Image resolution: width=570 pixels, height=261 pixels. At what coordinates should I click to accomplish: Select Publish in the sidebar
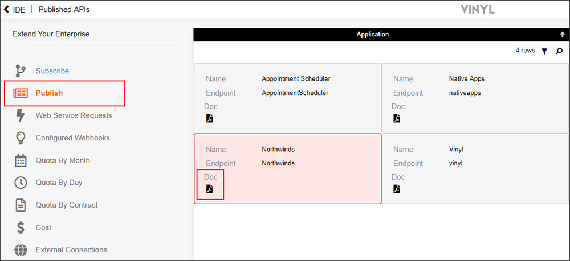click(x=49, y=93)
